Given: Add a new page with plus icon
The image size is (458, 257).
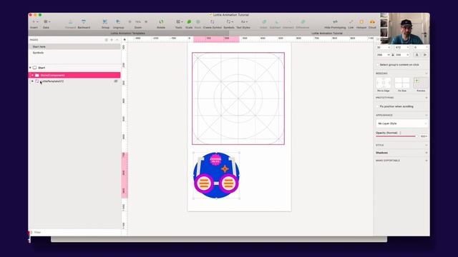Looking at the screenshot, I should [112, 40].
